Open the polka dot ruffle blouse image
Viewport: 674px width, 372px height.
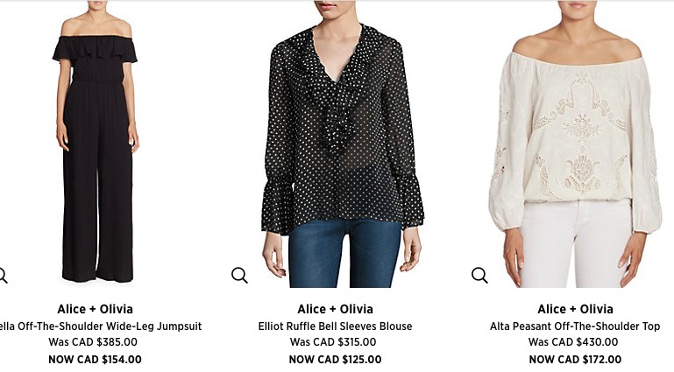click(x=343, y=144)
